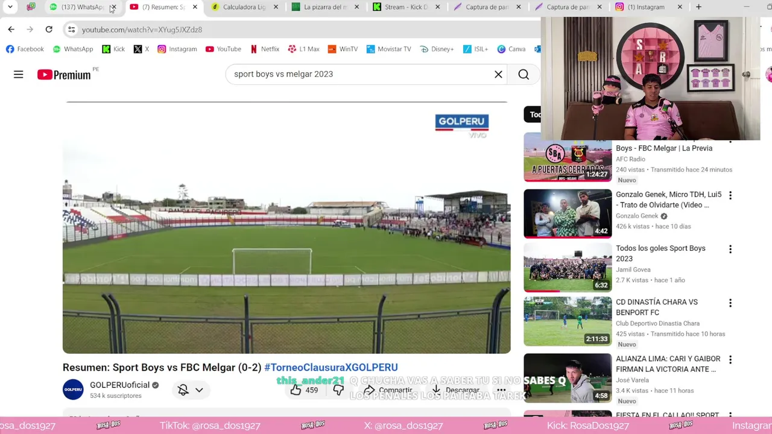Open tab search dropdown arrow
Viewport: 772px width, 434px height.
click(x=10, y=7)
